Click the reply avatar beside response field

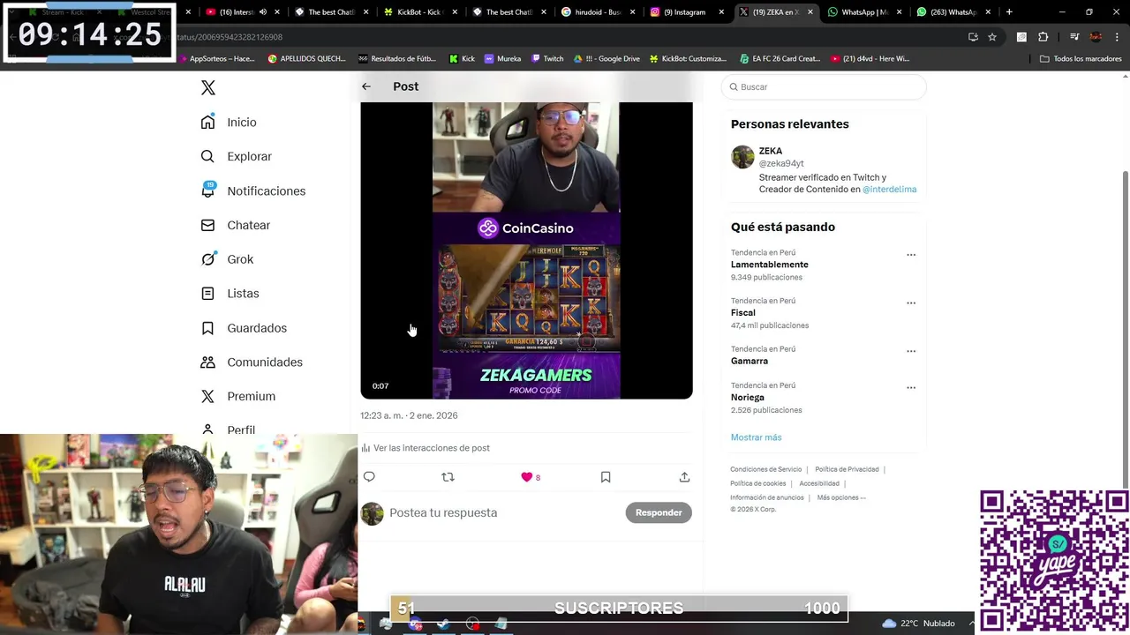pyautogui.click(x=373, y=513)
